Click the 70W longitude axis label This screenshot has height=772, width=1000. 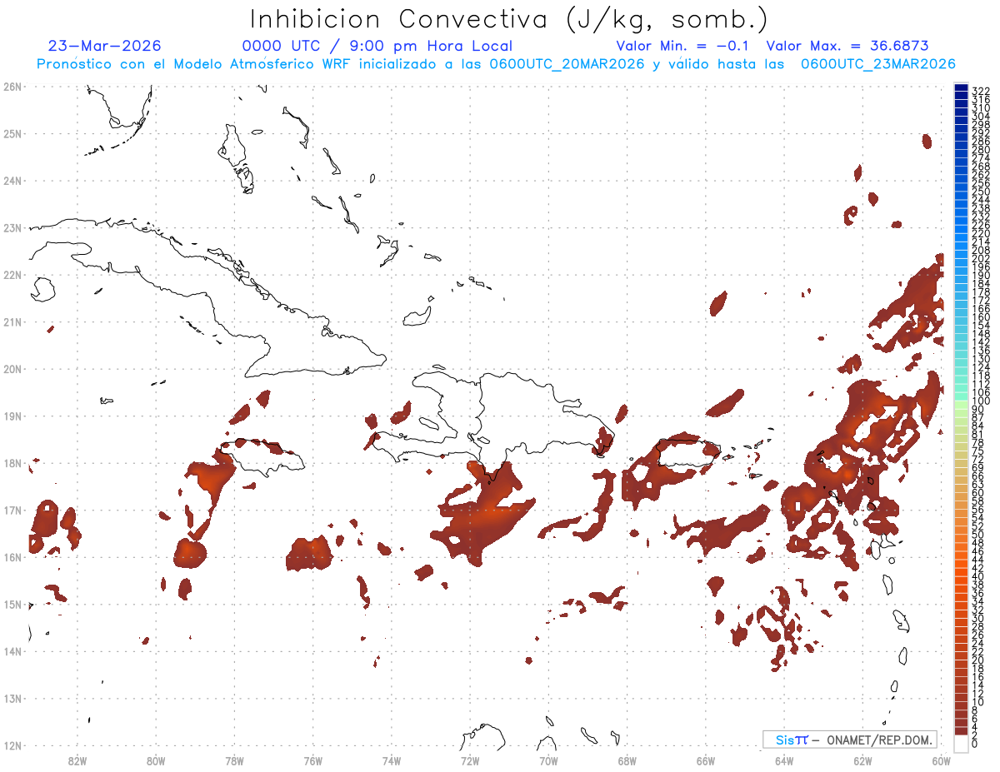click(x=548, y=760)
